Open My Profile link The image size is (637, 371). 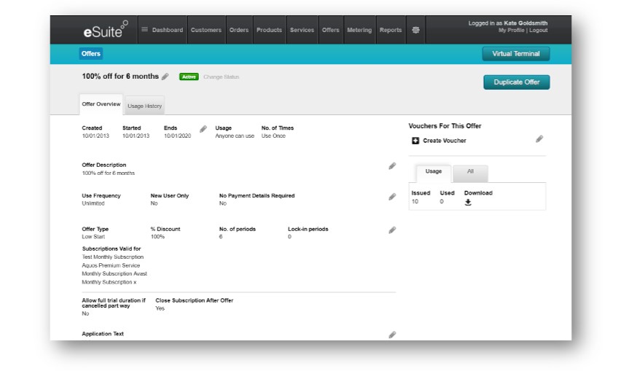[512, 31]
